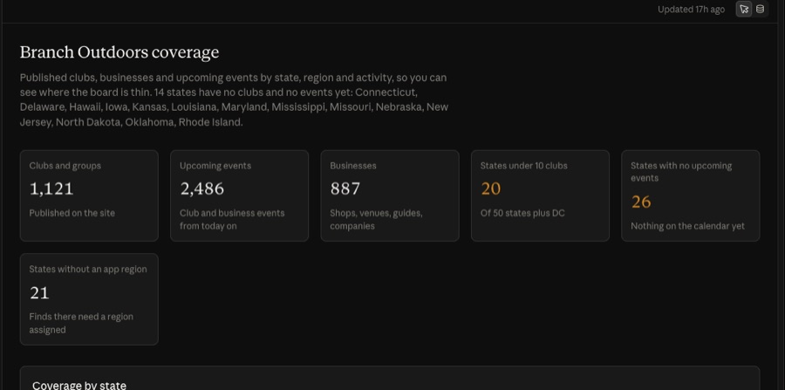This screenshot has width=785, height=390.
Task: Click the orange 26 value
Action: tap(641, 202)
